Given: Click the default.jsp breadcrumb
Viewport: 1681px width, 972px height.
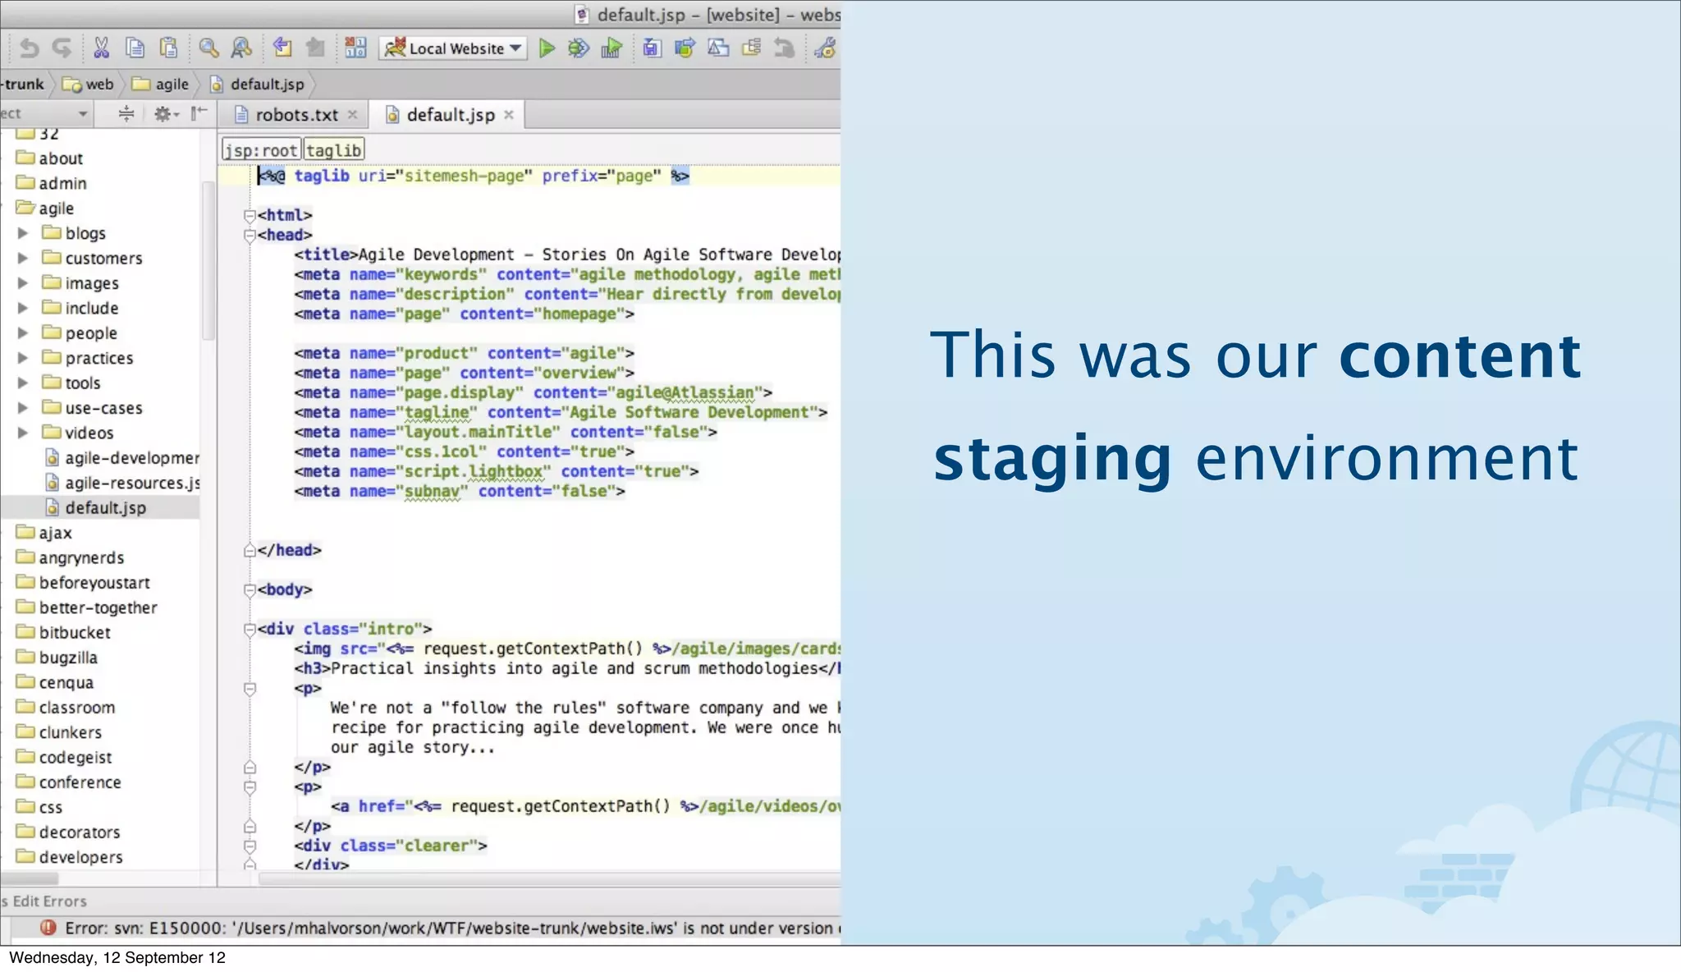Looking at the screenshot, I should point(257,84).
